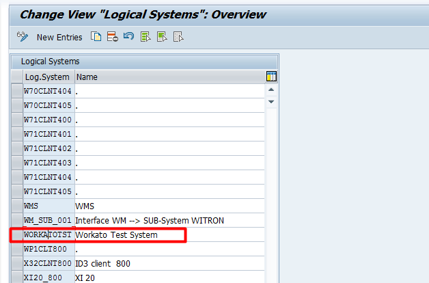Click the Undo Change icon
The height and width of the screenshot is (283, 429).
pyautogui.click(x=128, y=37)
